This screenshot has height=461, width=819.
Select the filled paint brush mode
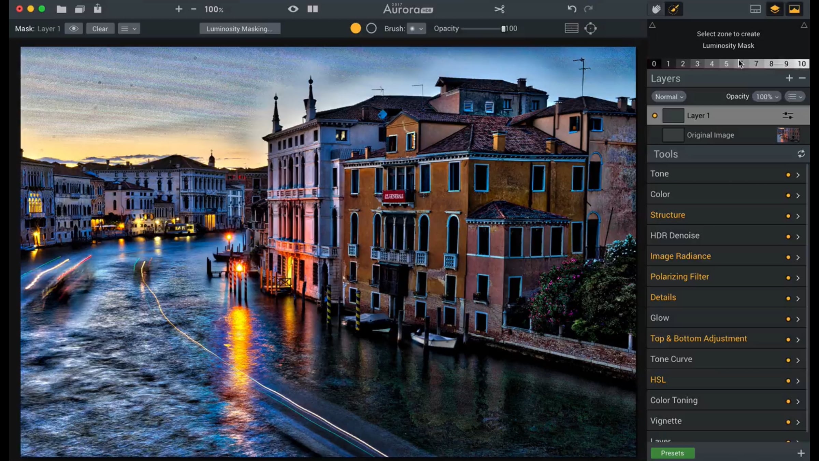pos(356,28)
